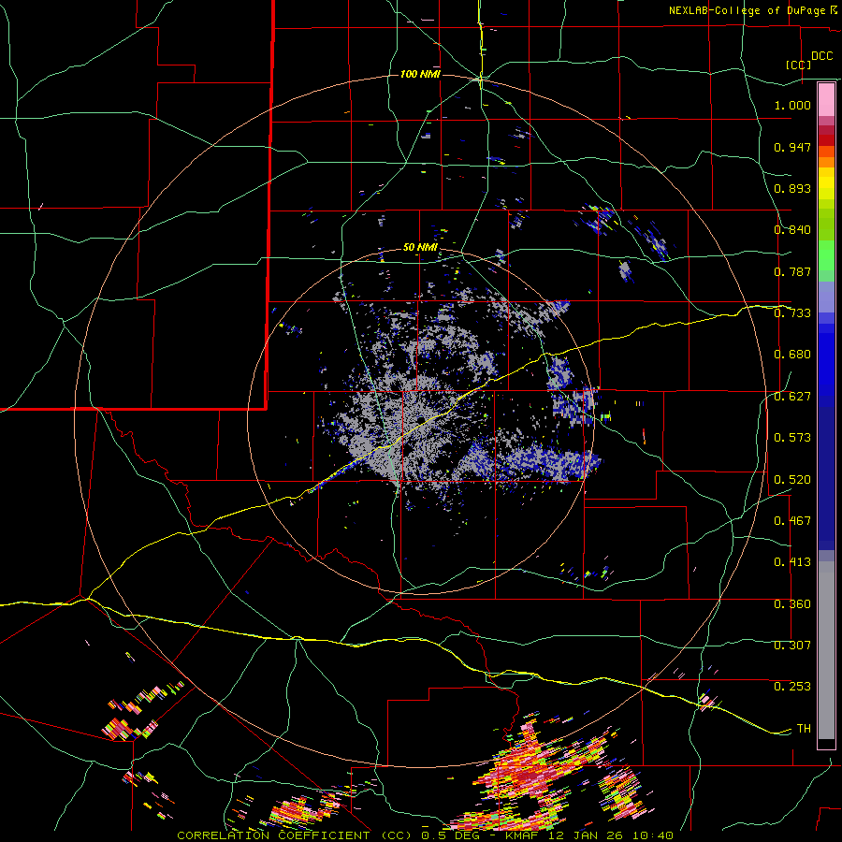This screenshot has width=842, height=842.
Task: Pick the bright green segment of the color bar
Action: [x=826, y=255]
